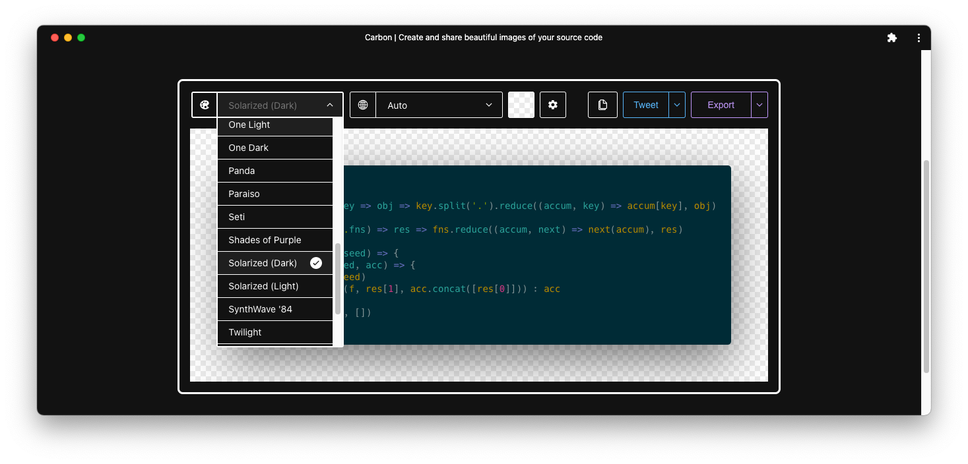968x464 pixels.
Task: Open the browser extensions puzzle icon
Action: tap(892, 38)
